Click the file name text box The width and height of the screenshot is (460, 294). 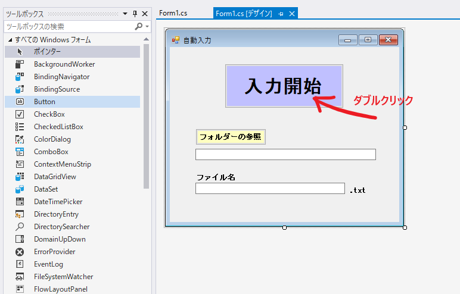[x=270, y=189]
